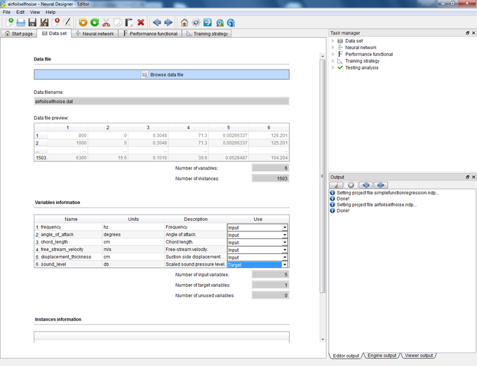Switch to the Performance functional tab

pyautogui.click(x=150, y=34)
